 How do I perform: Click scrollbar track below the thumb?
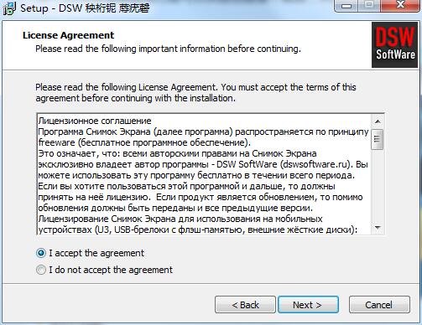[x=378, y=186]
